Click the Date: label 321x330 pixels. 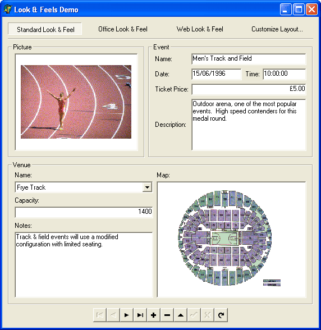coord(162,74)
